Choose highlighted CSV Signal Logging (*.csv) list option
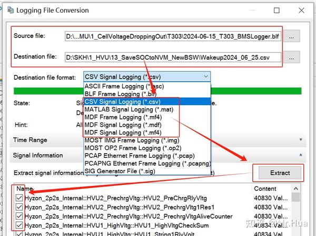Viewport: 316px width, 236px height. [x=147, y=102]
